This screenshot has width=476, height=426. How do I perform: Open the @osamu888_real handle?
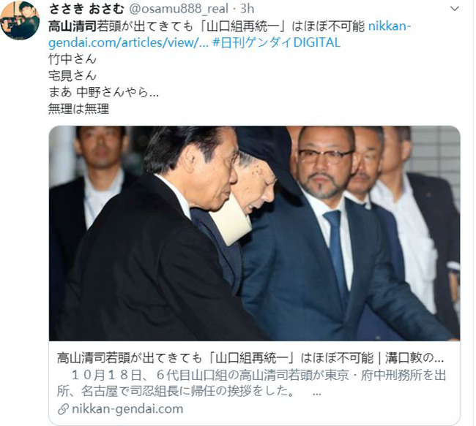[x=179, y=9]
